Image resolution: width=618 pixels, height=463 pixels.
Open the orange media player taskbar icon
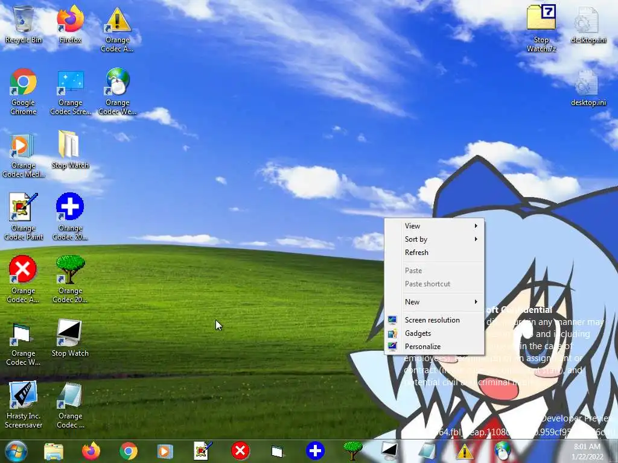click(x=165, y=451)
